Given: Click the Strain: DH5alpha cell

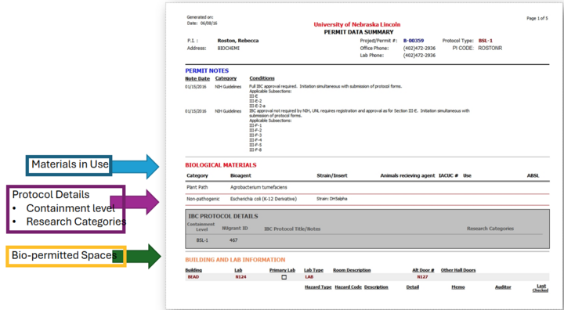Looking at the screenshot, I should pyautogui.click(x=332, y=199).
